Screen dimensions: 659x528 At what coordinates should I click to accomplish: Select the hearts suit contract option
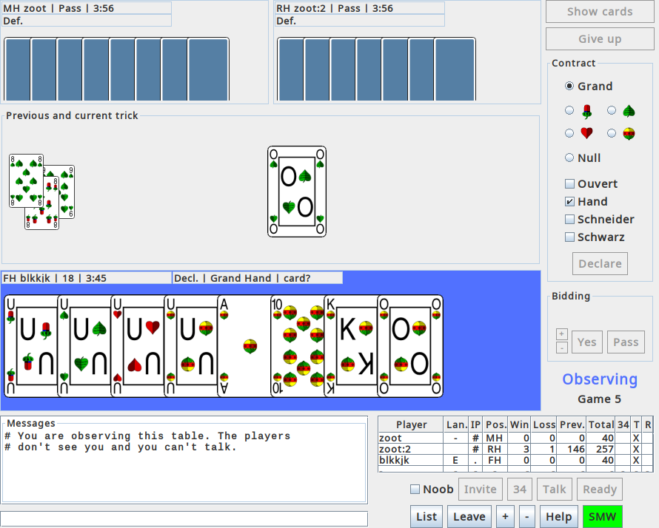pyautogui.click(x=569, y=133)
